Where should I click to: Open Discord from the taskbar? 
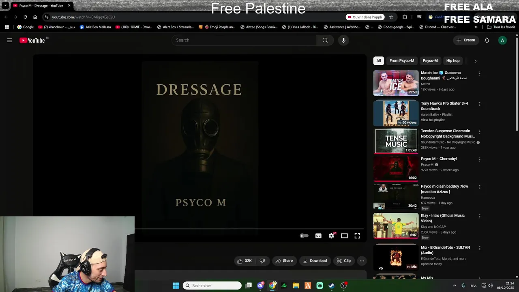[260, 286]
